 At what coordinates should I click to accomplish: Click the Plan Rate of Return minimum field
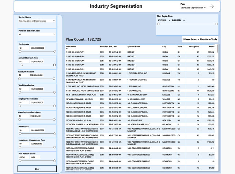(x=23, y=157)
